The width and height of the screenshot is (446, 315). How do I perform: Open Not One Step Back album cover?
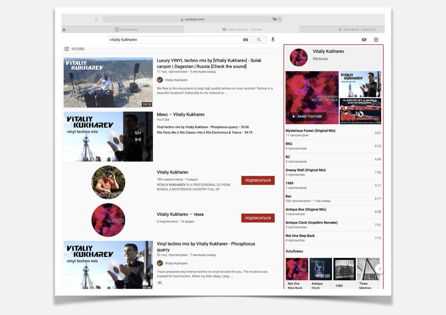pos(297,269)
